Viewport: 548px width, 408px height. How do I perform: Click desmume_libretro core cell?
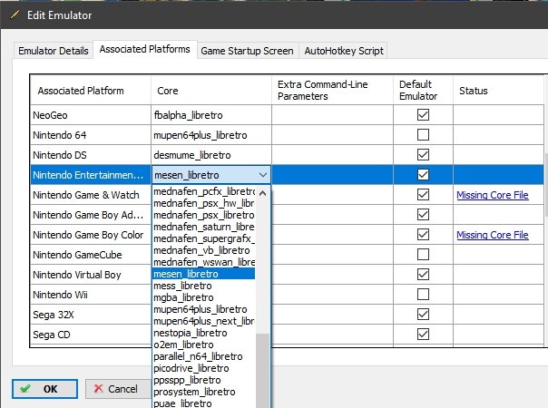211,155
